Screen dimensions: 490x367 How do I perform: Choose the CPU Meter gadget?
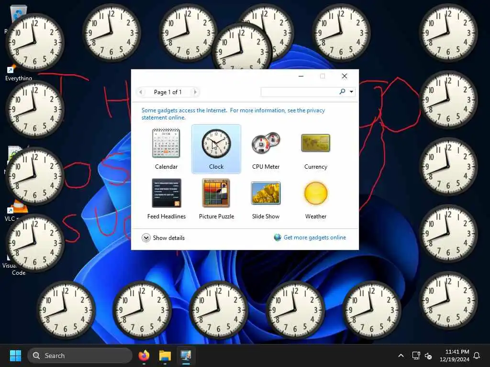[266, 143]
